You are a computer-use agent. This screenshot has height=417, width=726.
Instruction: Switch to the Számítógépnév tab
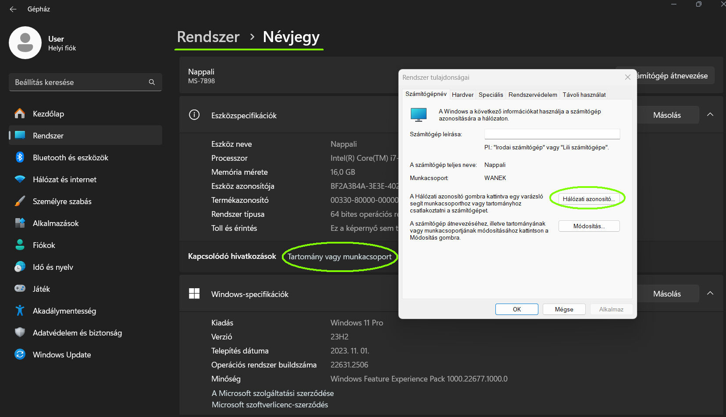tap(426, 94)
